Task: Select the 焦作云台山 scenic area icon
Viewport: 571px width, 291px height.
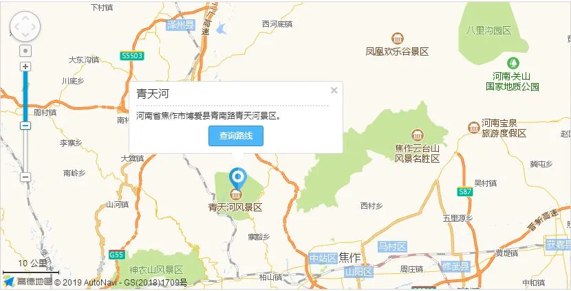Action: (x=418, y=135)
